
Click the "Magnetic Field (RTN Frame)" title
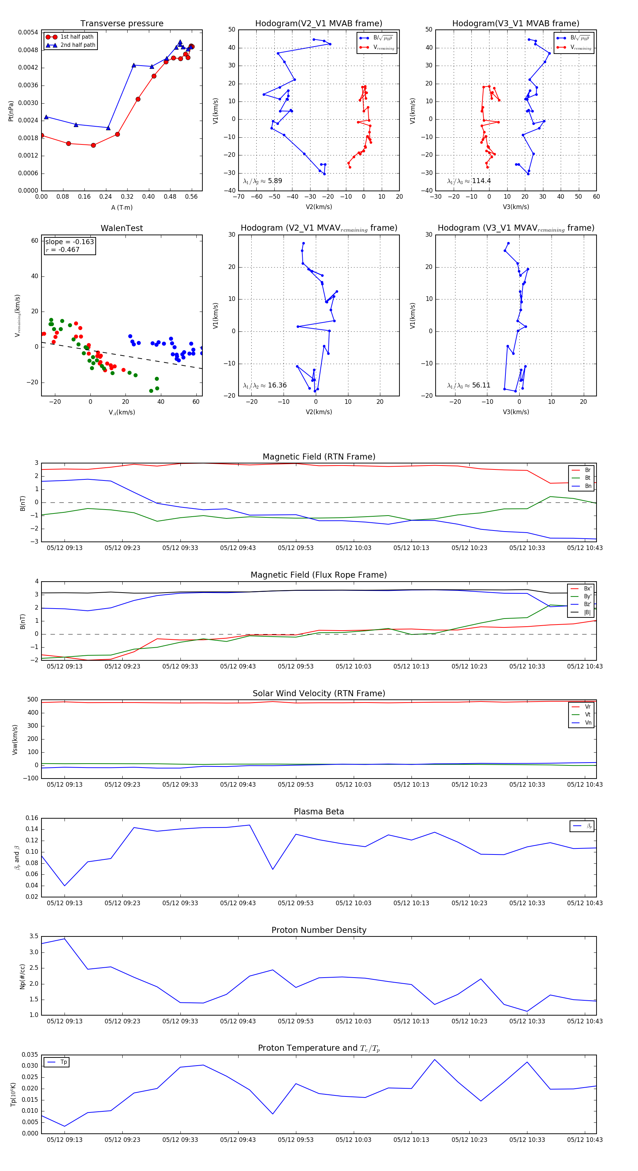pos(319,457)
